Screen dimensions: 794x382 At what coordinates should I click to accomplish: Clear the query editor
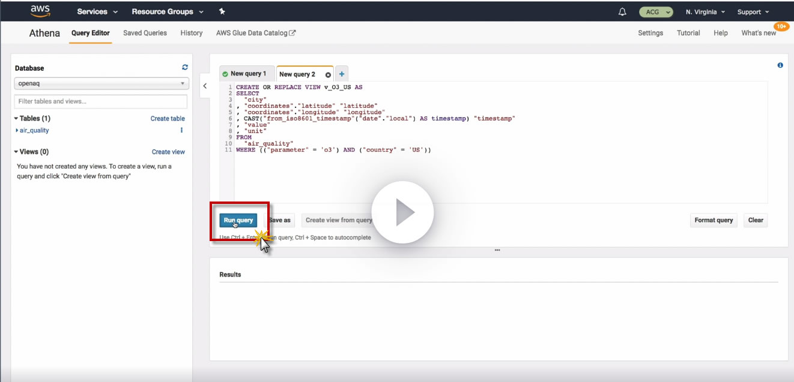pyautogui.click(x=756, y=220)
